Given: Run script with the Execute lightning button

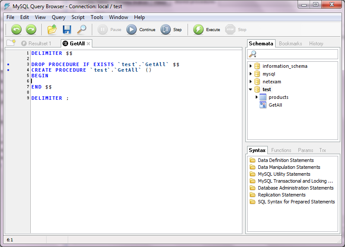Looking at the screenshot, I should pyautogui.click(x=207, y=29).
